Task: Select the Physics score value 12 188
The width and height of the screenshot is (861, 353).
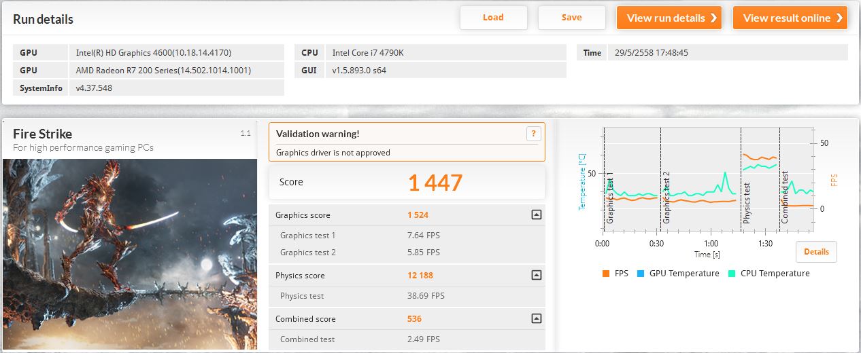Action: (x=420, y=276)
